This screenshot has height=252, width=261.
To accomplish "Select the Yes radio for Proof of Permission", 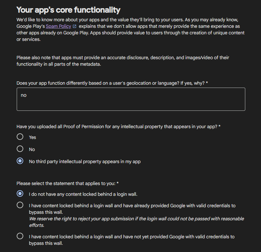I will coord(20,137).
